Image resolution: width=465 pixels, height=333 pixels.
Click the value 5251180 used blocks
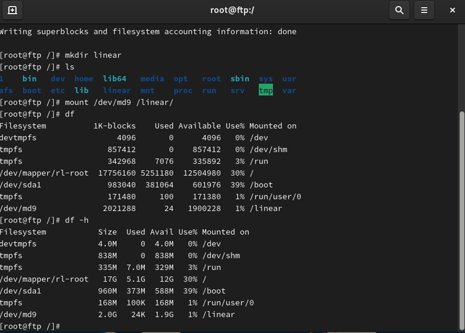coord(157,173)
